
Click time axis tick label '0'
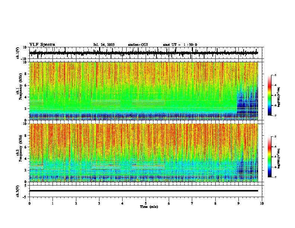pos(29,203)
